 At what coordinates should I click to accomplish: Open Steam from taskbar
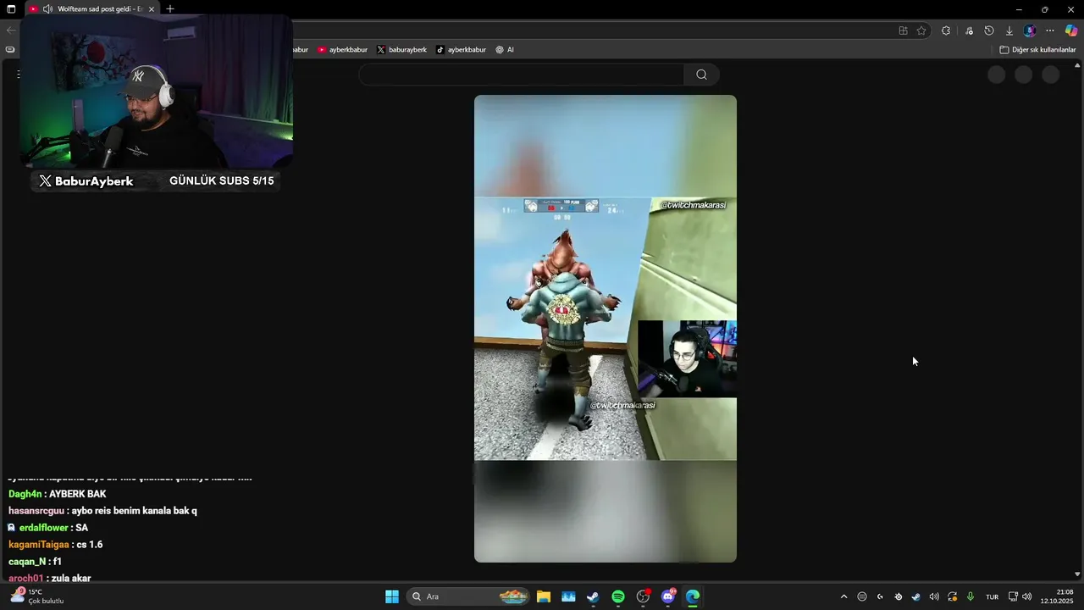pos(593,596)
